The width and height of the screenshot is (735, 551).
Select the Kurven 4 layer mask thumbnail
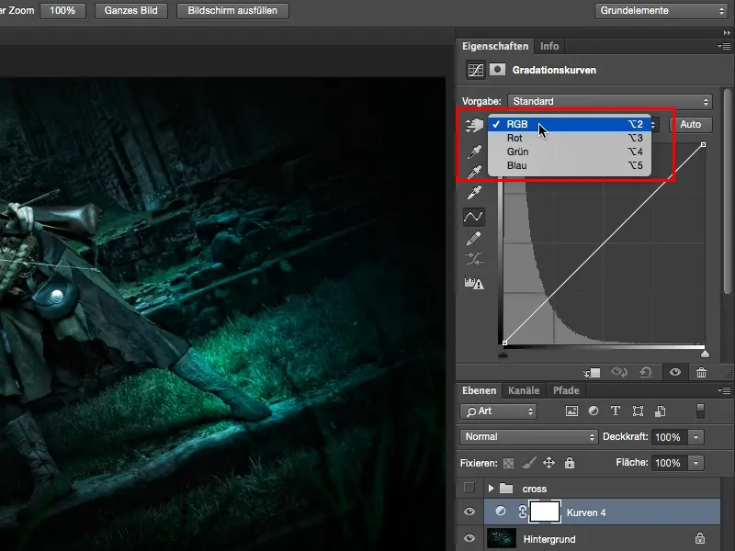544,512
